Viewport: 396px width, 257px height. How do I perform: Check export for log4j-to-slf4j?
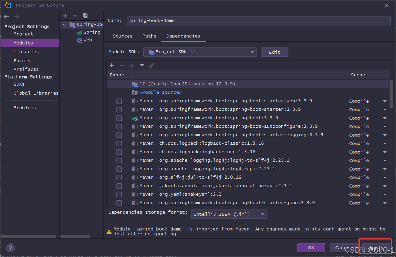[119, 161]
